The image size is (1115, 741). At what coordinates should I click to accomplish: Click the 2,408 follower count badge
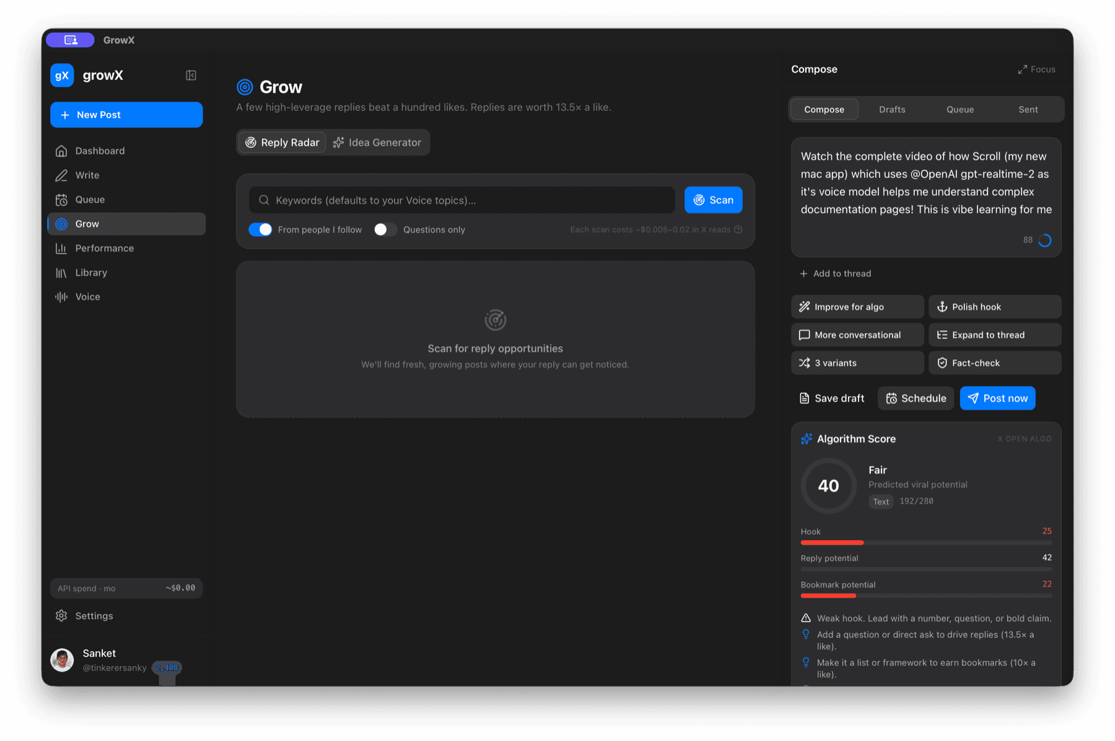pos(167,668)
